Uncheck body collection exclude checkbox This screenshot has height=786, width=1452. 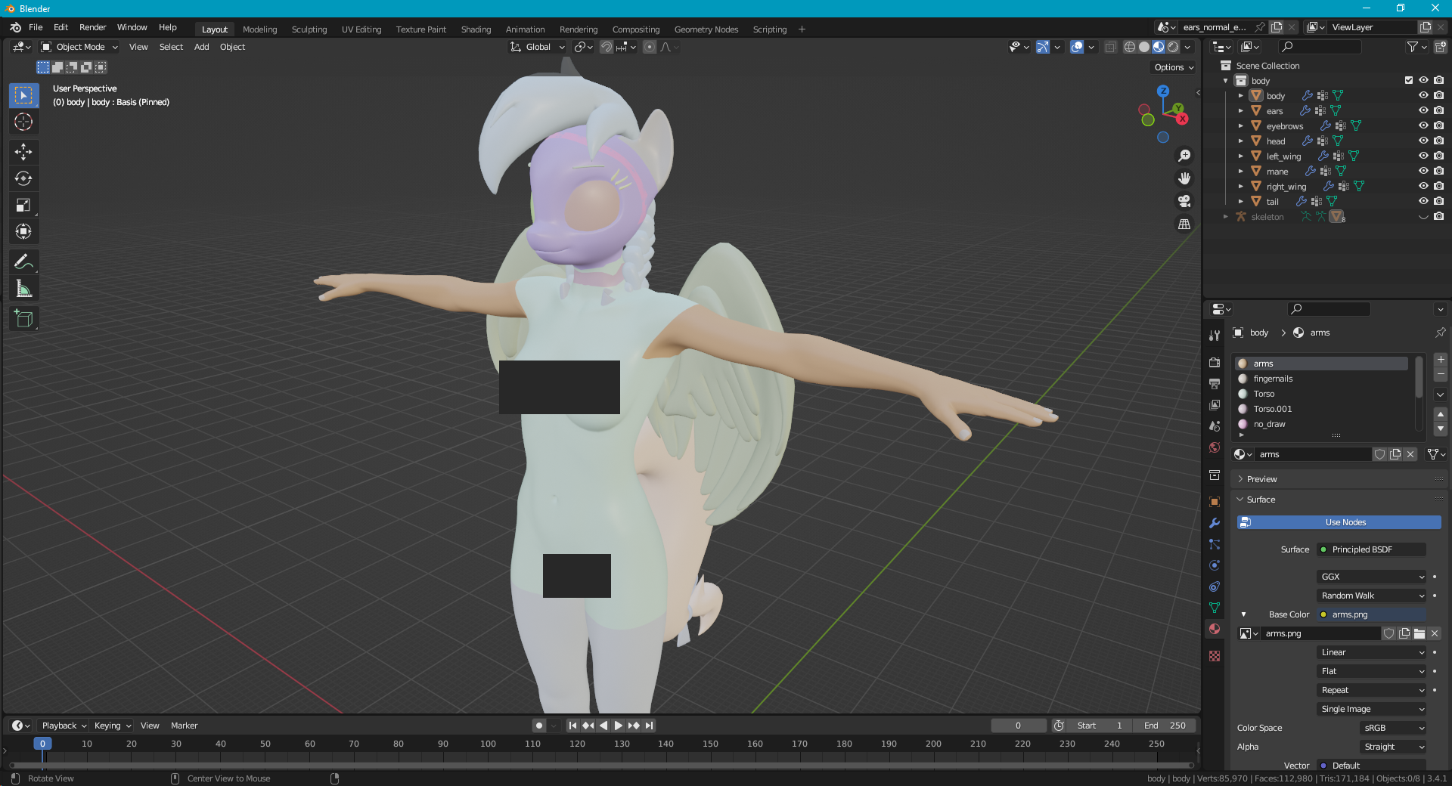pyautogui.click(x=1408, y=80)
